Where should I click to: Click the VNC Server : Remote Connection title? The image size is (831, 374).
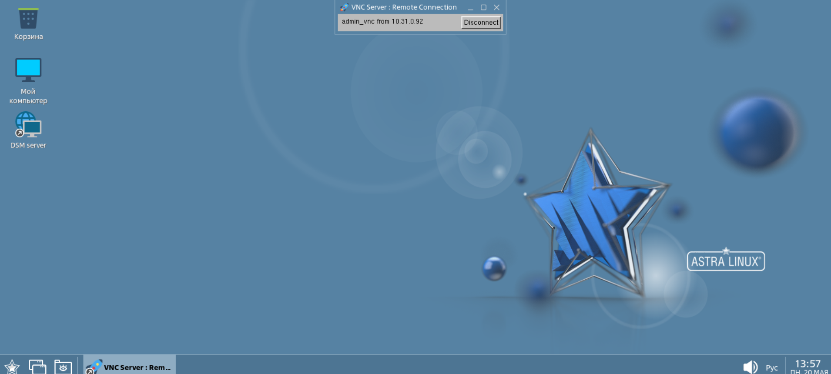tap(404, 7)
